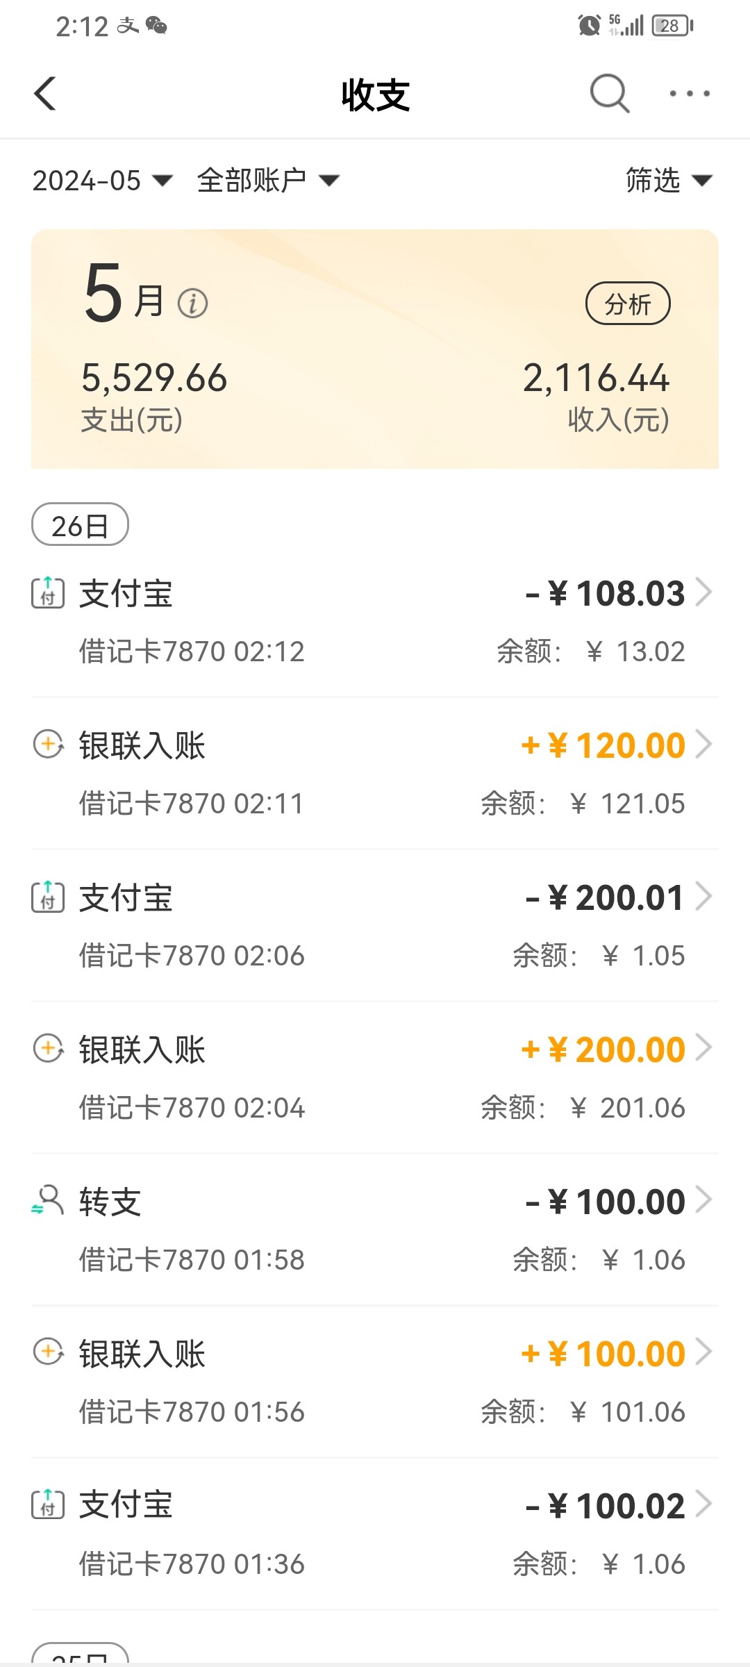Open the +¥100.00 银联入账 detail chevron
The width and height of the screenshot is (750, 1667).
[703, 1352]
